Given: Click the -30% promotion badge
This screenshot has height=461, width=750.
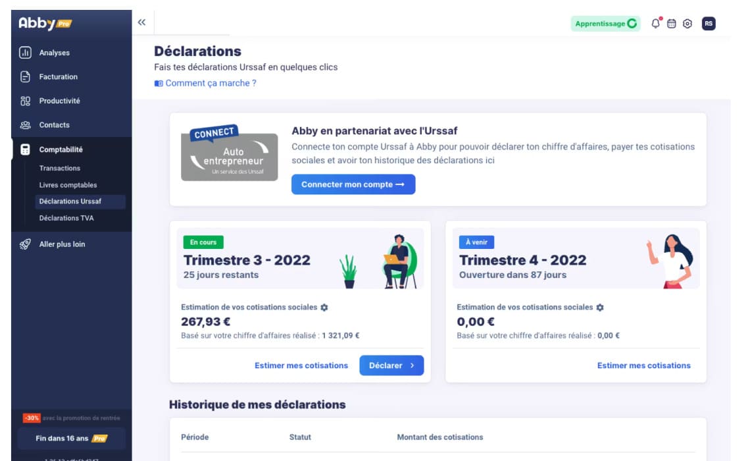Looking at the screenshot, I should [x=32, y=418].
